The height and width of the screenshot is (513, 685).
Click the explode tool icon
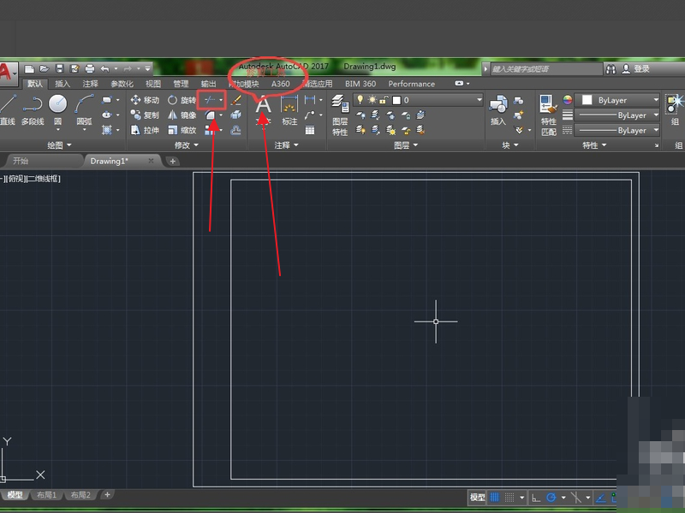[x=236, y=115]
